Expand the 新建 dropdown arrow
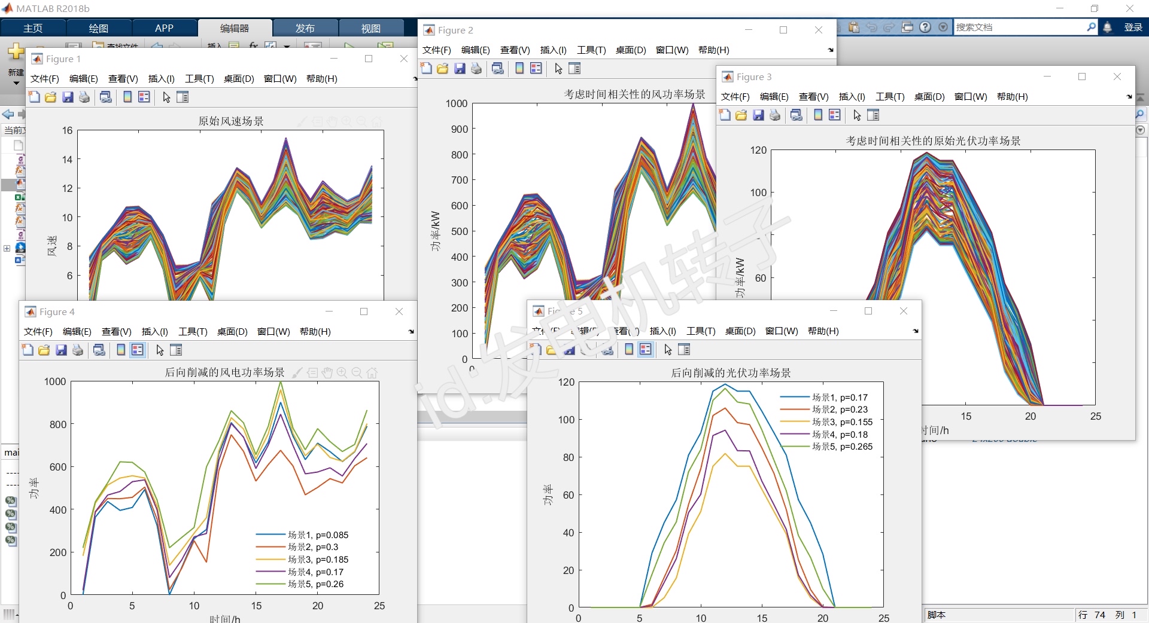This screenshot has width=1149, height=623. 16,83
